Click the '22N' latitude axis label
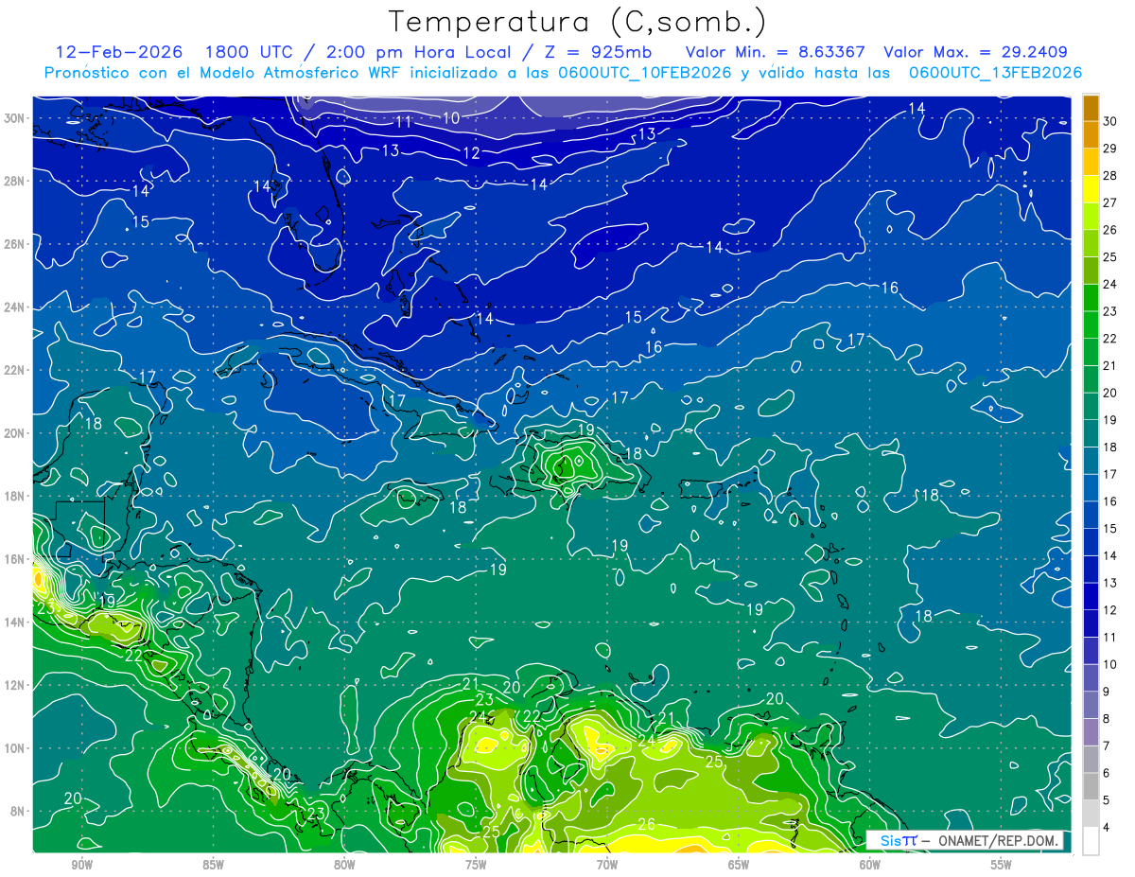The height and width of the screenshot is (877, 1135). [16, 370]
